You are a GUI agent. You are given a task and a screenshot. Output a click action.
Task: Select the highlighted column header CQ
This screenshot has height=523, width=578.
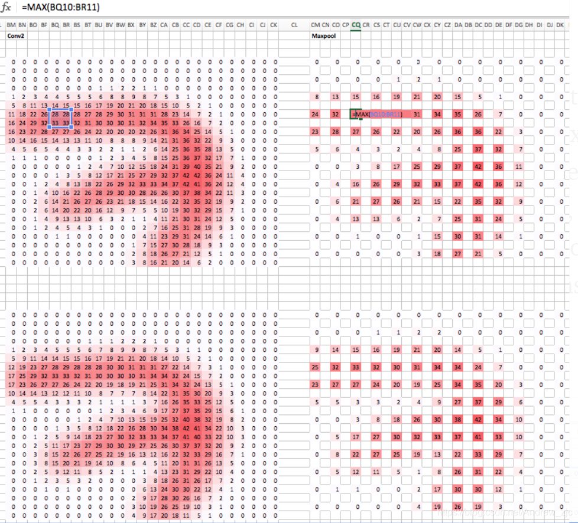[x=356, y=25]
